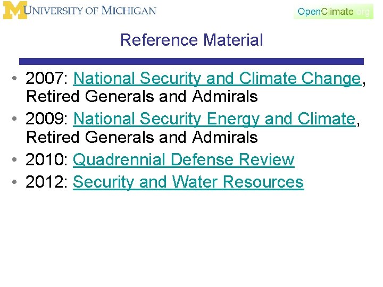Follow the Quadrennial Defense Review link
The width and height of the screenshot is (383, 287).
point(184,159)
